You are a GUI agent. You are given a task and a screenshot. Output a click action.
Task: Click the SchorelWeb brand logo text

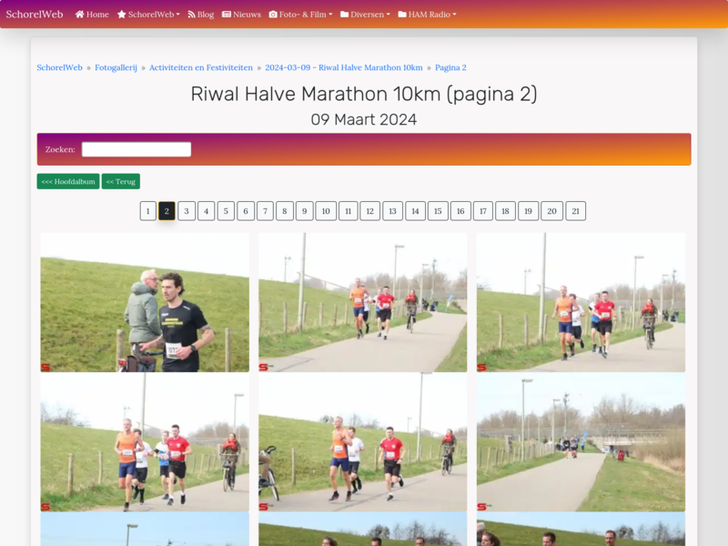35,15
